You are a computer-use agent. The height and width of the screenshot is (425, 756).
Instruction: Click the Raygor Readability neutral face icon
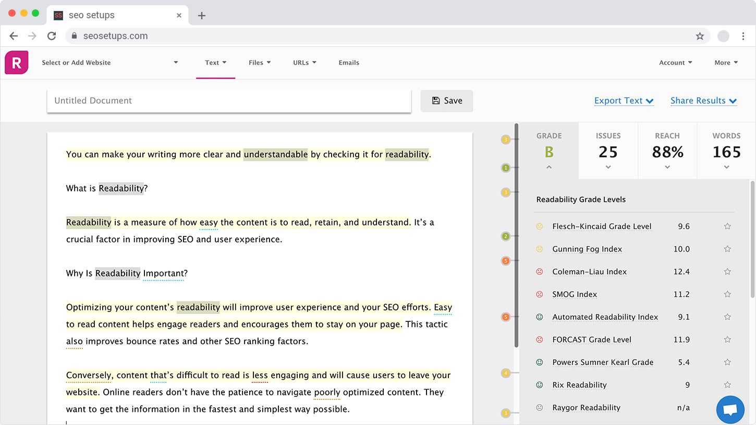540,407
